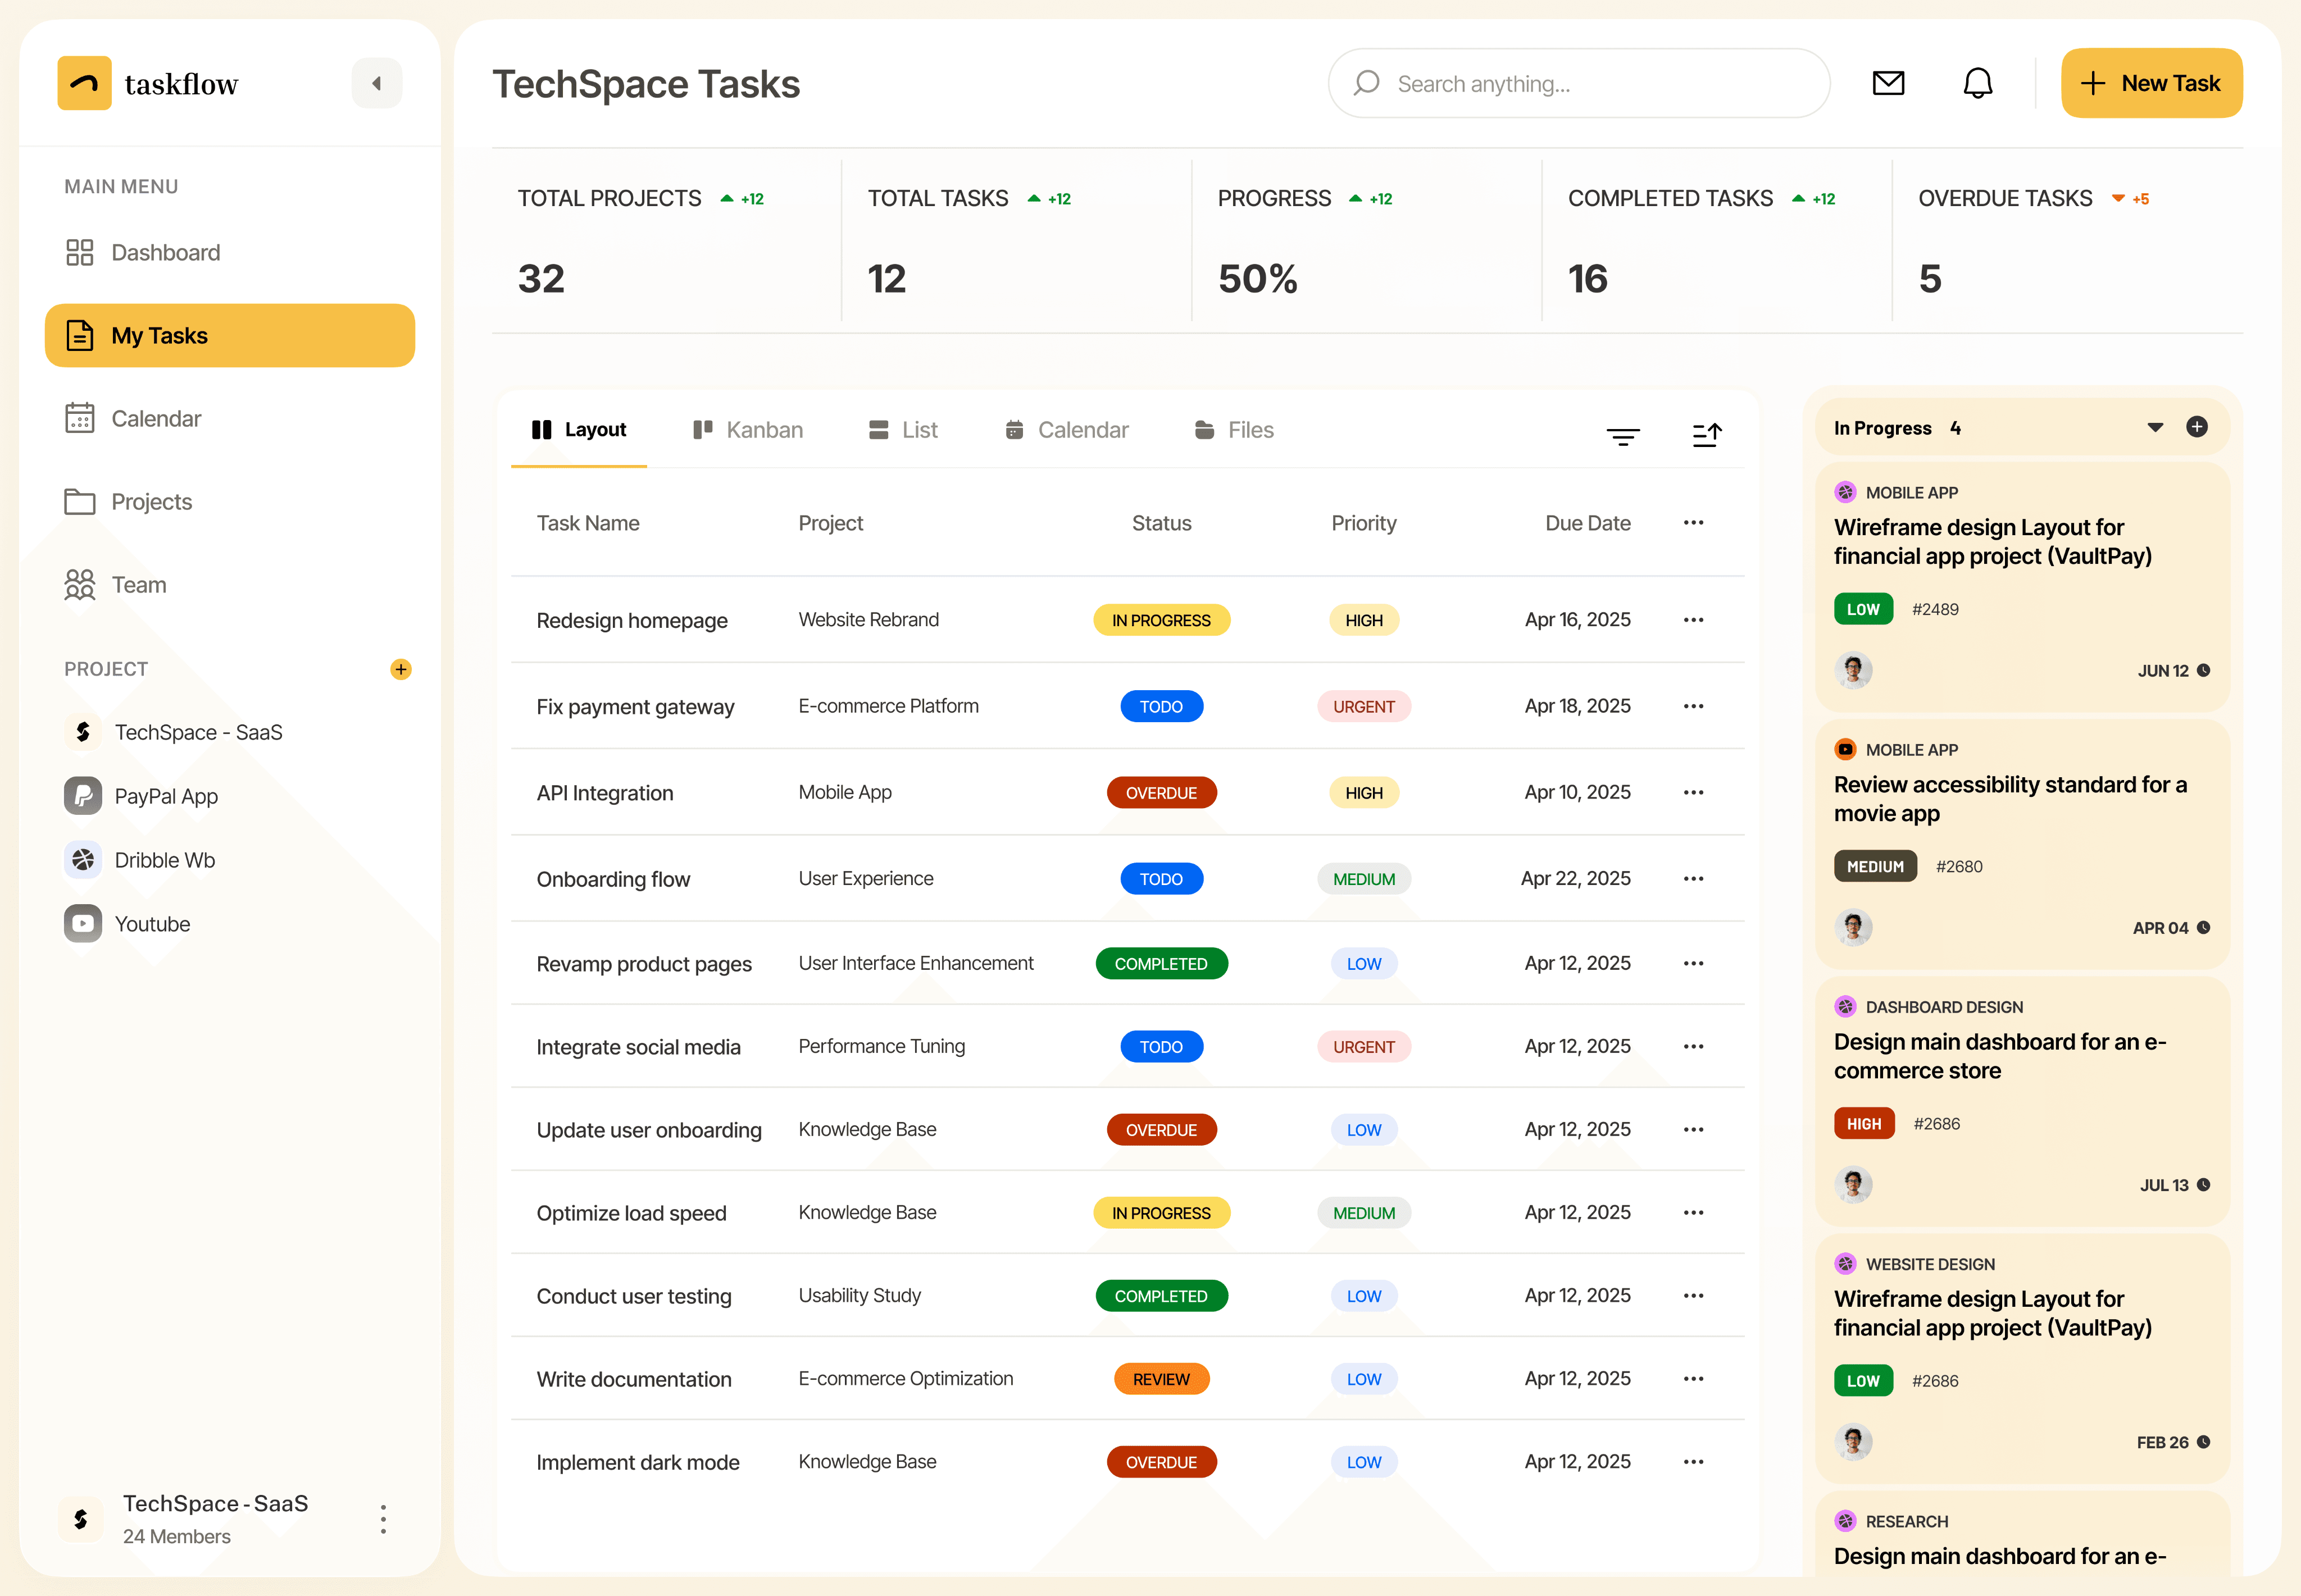The image size is (2301, 1596).
Task: Expand the In Progress dropdown arrow
Action: (x=2155, y=428)
